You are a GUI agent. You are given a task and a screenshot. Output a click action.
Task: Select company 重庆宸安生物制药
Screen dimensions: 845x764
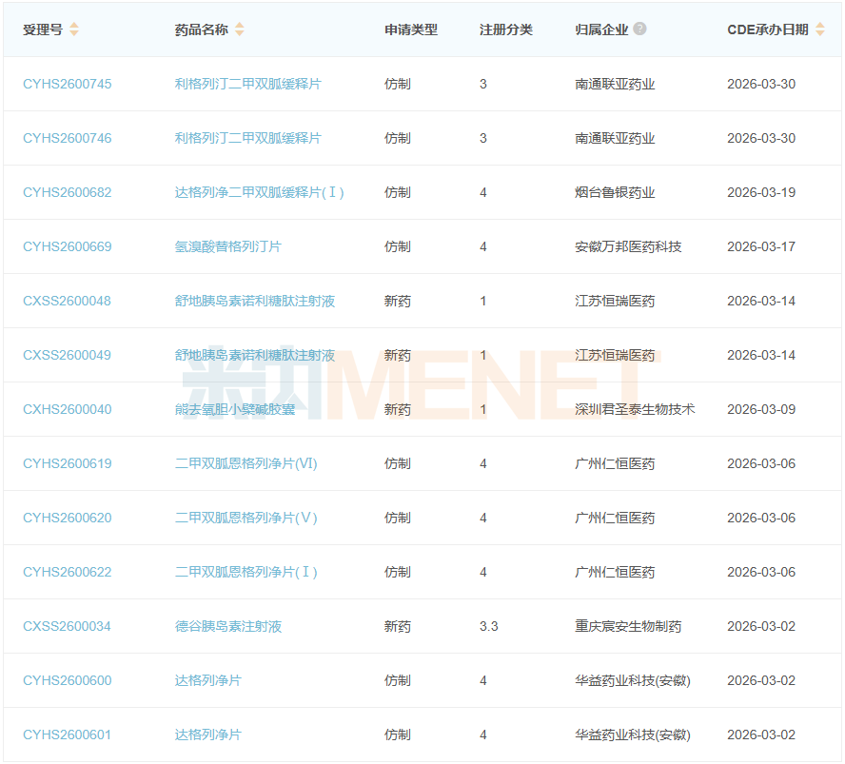628,627
